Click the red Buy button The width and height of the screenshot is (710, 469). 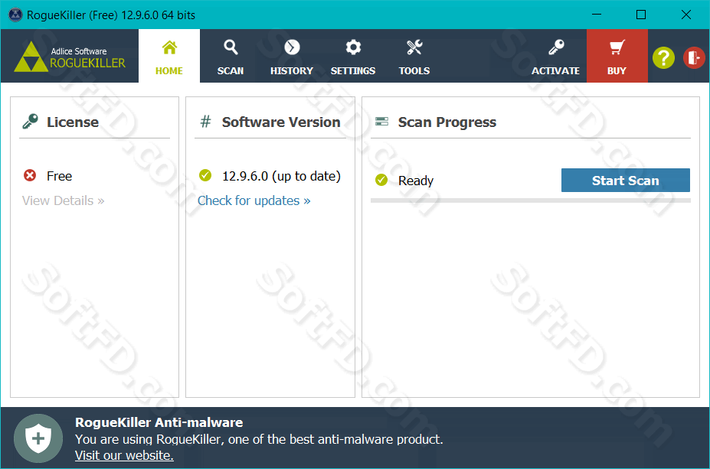coord(617,56)
